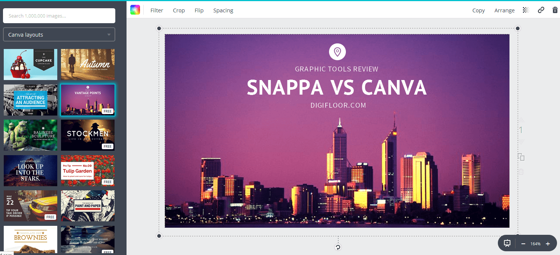Select the Crop tool
This screenshot has height=255, width=560.
coord(179,10)
